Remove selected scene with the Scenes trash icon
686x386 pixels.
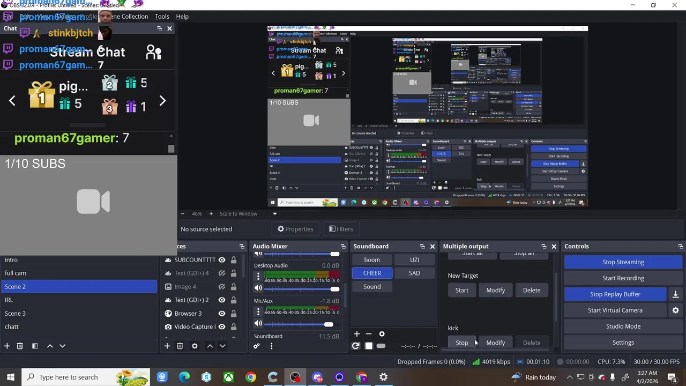(20, 346)
